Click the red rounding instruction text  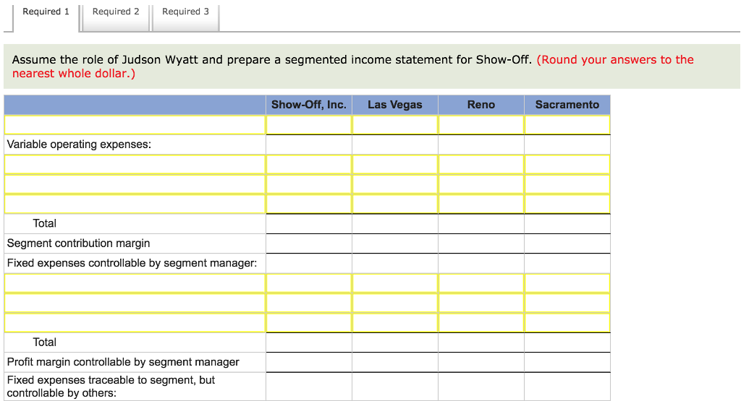(x=353, y=66)
